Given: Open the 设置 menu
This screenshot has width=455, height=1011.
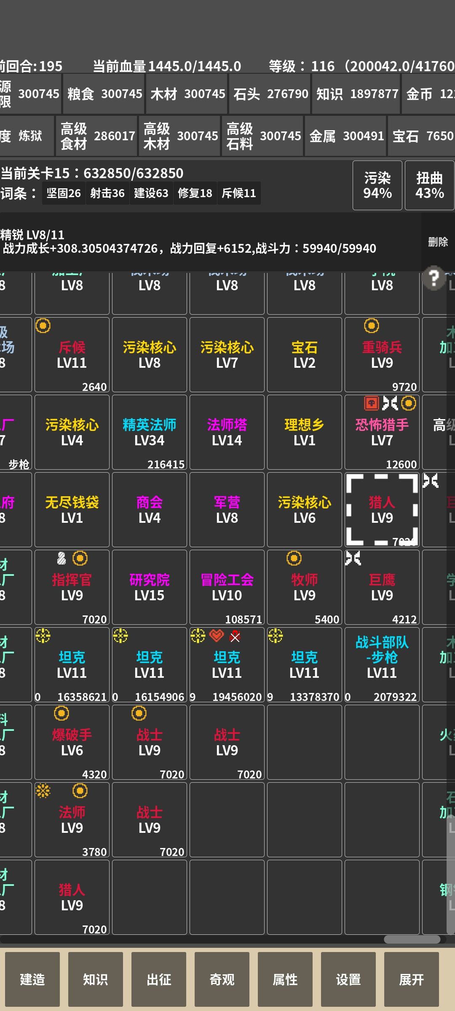Looking at the screenshot, I should point(348,979).
